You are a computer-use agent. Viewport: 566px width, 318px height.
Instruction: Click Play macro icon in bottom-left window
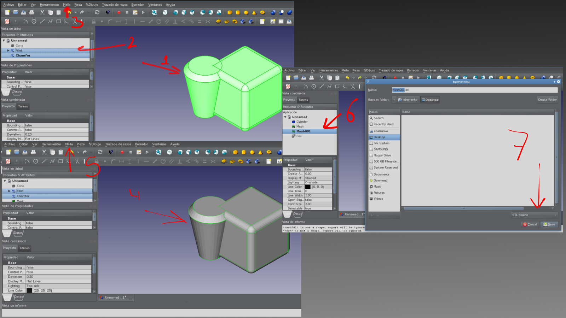(147, 152)
